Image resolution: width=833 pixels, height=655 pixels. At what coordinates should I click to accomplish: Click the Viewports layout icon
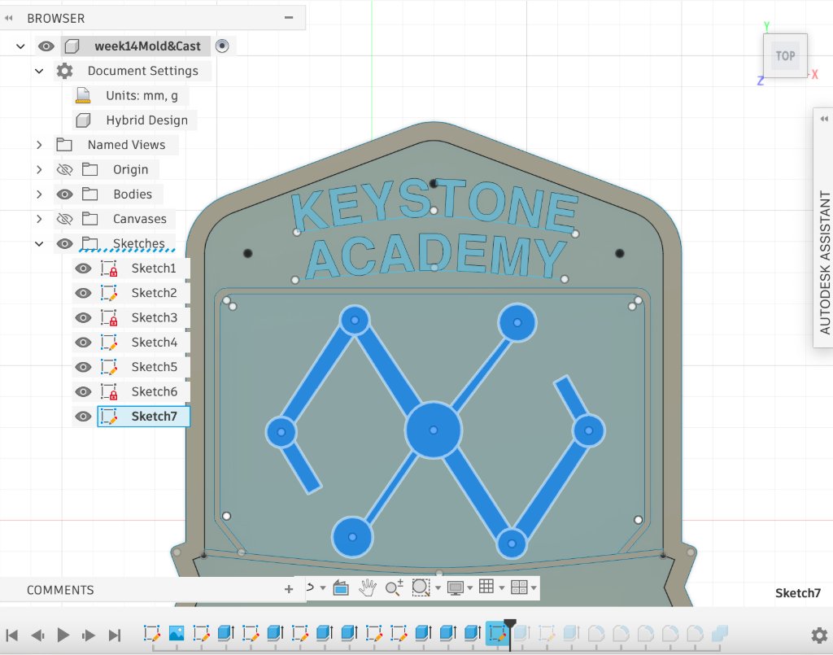[518, 587]
